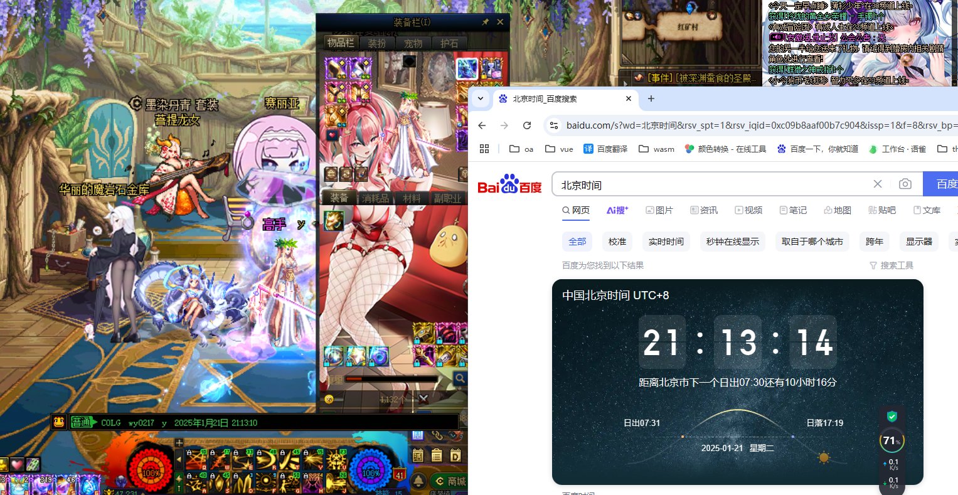The image size is (958, 495).
Task: Open 颜色转换 - 在线工具 bookmark
Action: click(725, 149)
